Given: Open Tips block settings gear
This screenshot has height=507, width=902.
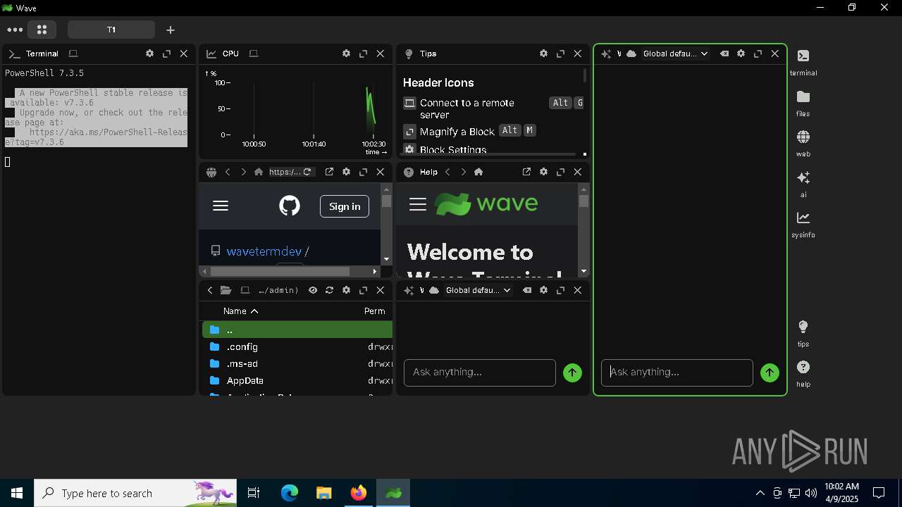Looking at the screenshot, I should click(543, 54).
